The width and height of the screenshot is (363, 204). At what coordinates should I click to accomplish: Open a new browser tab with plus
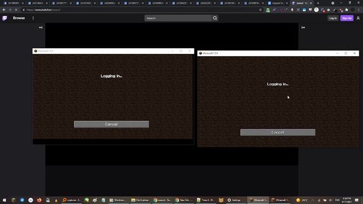[318, 3]
